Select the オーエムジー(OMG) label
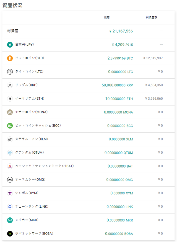This screenshot has width=177, height=242. tap(30, 179)
